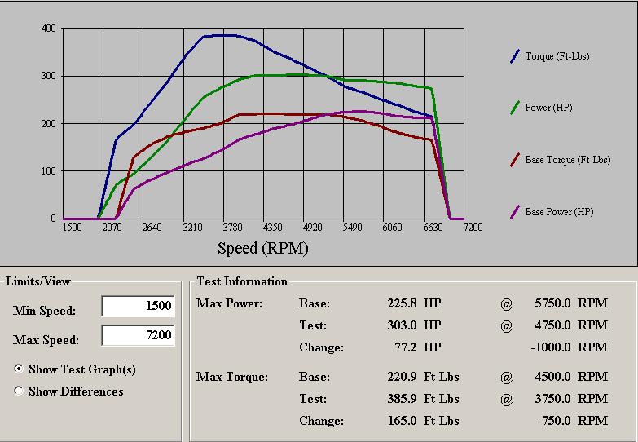This screenshot has width=638, height=442.
Task: Click the 77.2 HP power change value
Action: point(417,347)
